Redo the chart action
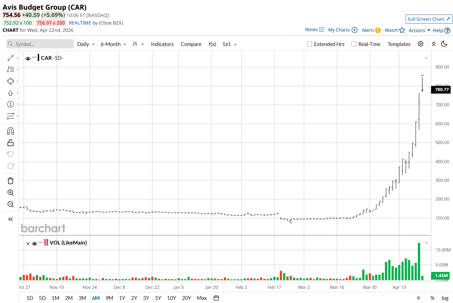The width and height of the screenshot is (453, 303). tap(10, 166)
